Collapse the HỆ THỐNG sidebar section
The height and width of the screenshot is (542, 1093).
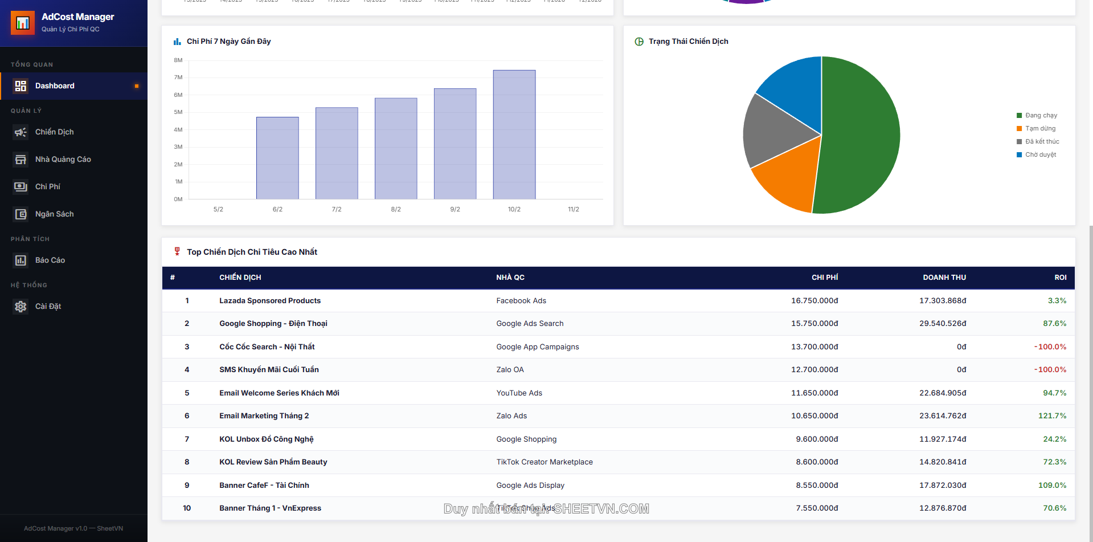click(x=28, y=285)
